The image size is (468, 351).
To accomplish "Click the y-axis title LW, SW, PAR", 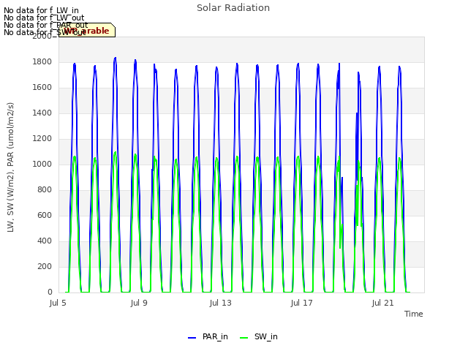I will [x=10, y=167].
